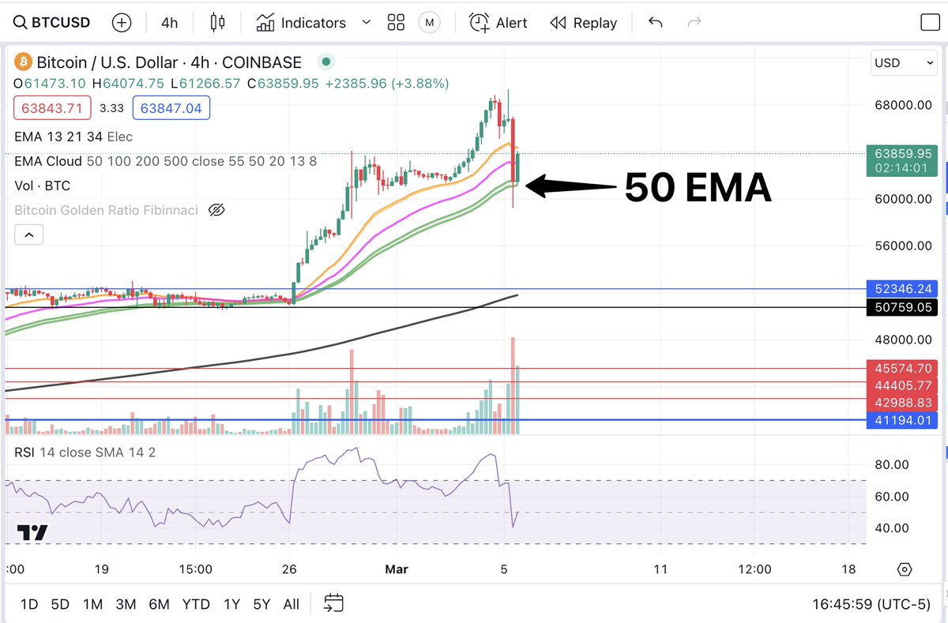Open the symbol search magnifier

tap(20, 22)
